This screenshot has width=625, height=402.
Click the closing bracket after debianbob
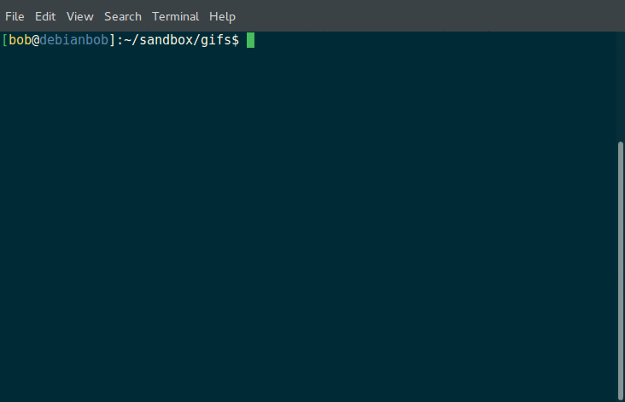pyautogui.click(x=112, y=40)
